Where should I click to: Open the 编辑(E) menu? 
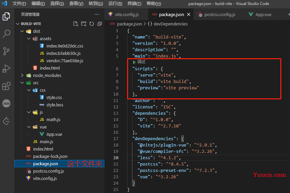[38, 4]
